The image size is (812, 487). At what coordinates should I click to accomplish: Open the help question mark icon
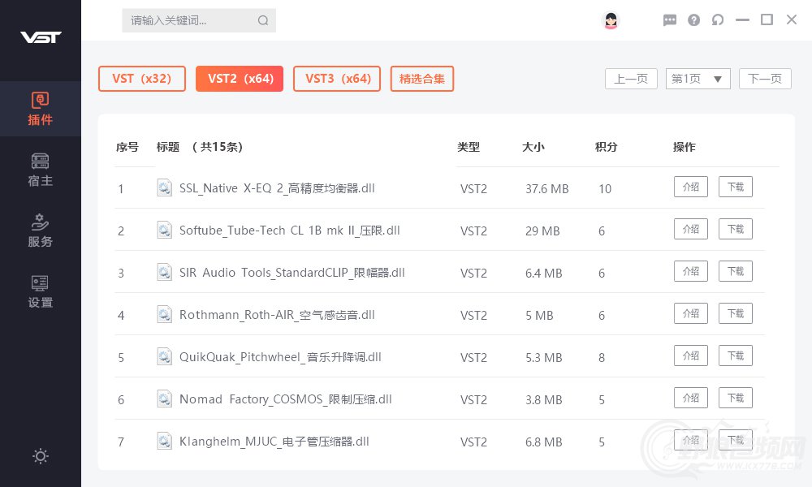click(694, 20)
